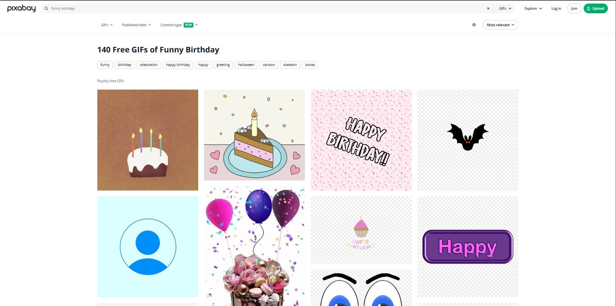Open the GIFs filter dropdown below search
The height and width of the screenshot is (306, 616).
106,25
